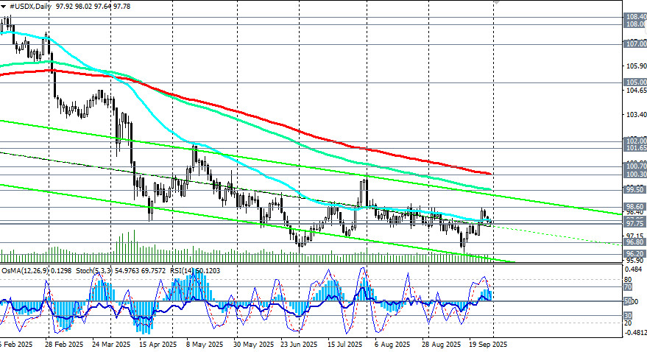The image size is (647, 352).
Task: Select the 105.00 price level label
Action: (634, 82)
